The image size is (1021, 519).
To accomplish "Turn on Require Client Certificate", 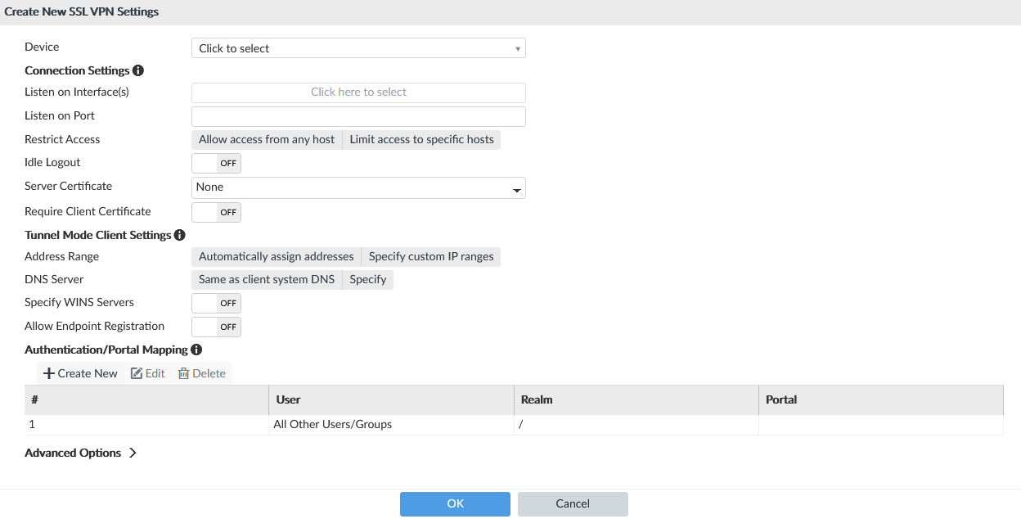I will (216, 212).
